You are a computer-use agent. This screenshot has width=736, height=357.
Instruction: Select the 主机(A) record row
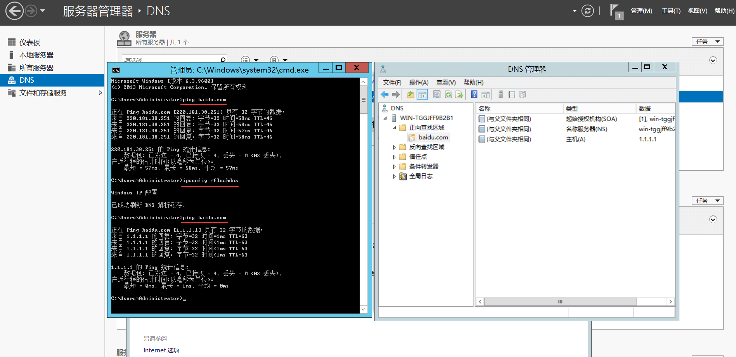tap(575, 139)
